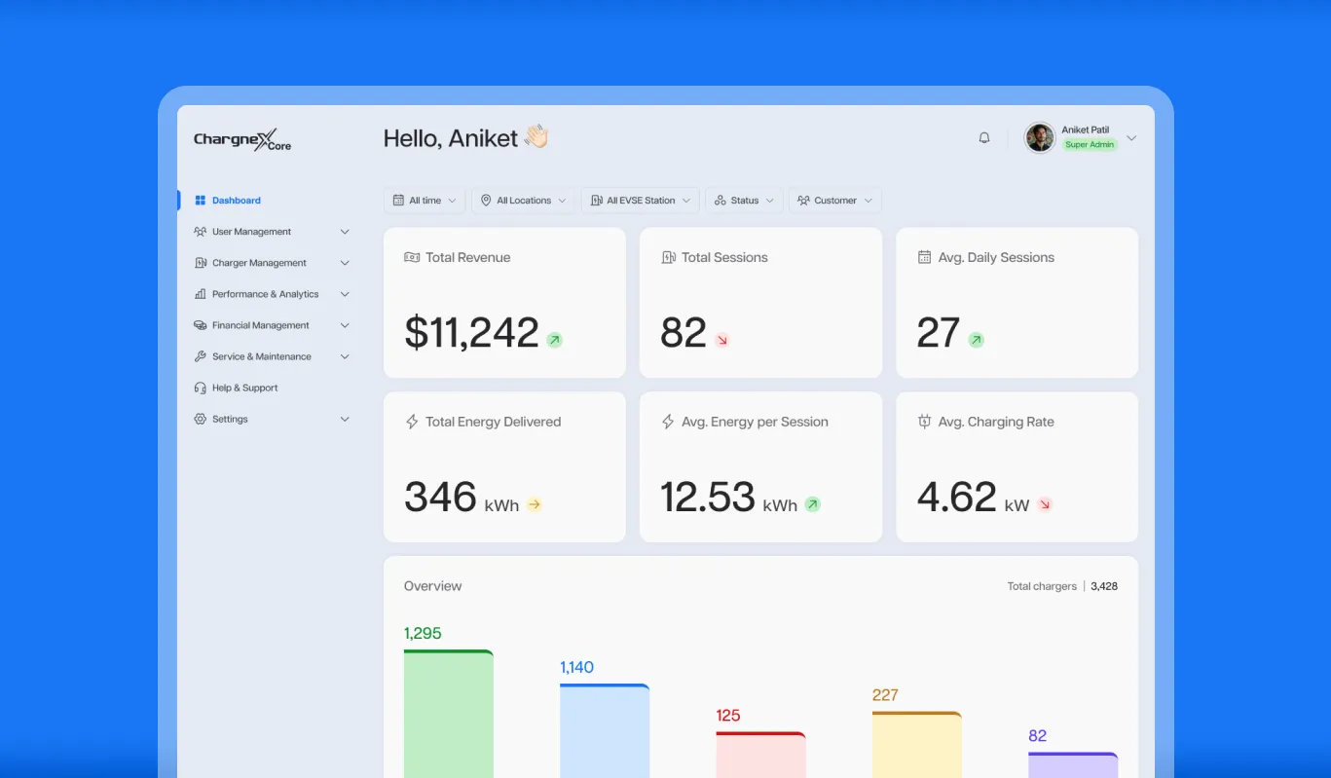Click red down-trend arrow beside 82 sessions
Viewport: 1331px width, 778px height.
click(x=721, y=340)
